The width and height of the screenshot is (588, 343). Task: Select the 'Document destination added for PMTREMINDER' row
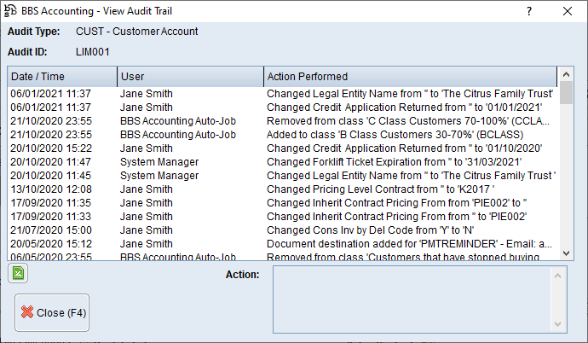[409, 244]
